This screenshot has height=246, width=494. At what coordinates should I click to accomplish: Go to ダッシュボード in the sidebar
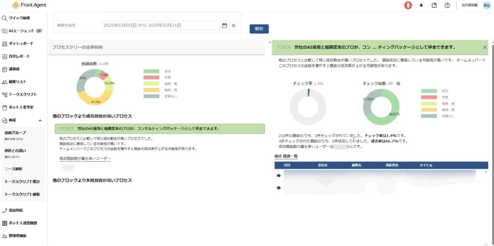[21, 43]
